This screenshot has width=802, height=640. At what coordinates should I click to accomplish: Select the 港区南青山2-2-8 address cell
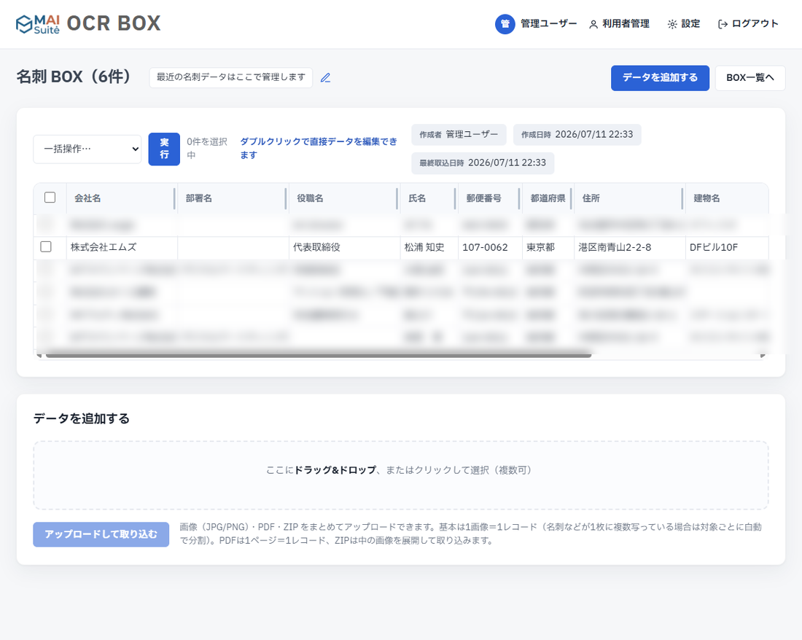tap(630, 247)
